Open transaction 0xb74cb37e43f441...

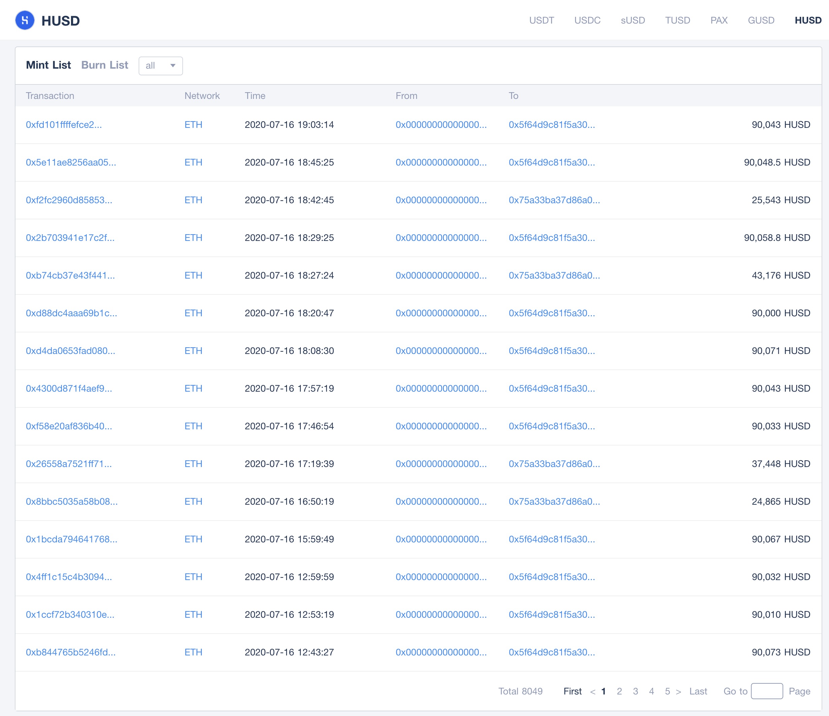click(70, 275)
